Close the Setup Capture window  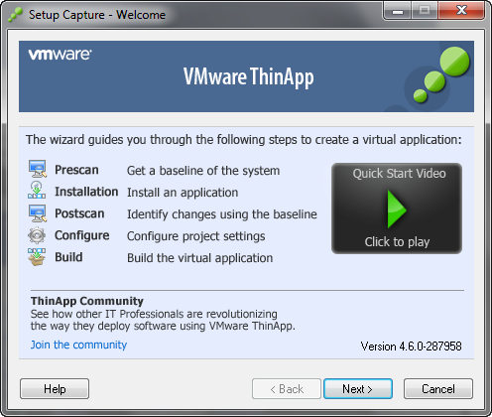pos(461,11)
